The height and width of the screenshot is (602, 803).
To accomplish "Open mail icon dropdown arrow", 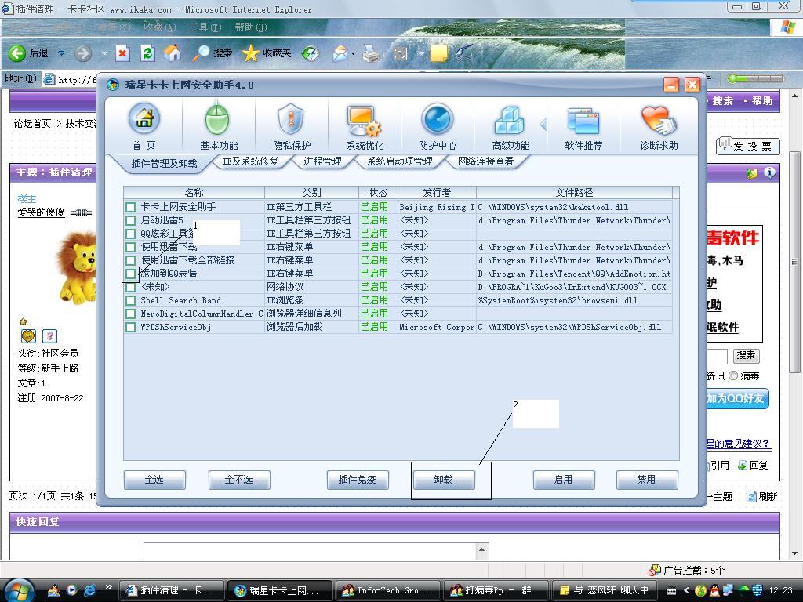I will [x=354, y=53].
